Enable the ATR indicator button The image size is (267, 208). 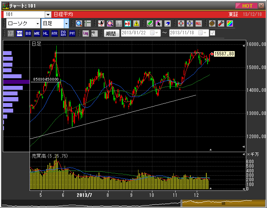click(55, 34)
